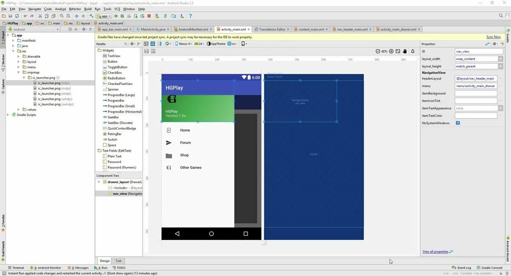Viewport: 511px width, 276px height.
Task: Open the AppTheme theme selector
Action: [x=216, y=44]
